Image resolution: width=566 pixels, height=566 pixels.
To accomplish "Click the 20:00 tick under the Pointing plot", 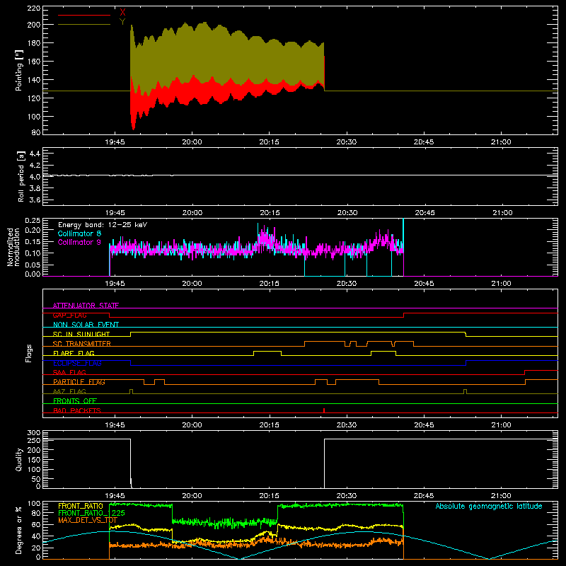I will pos(192,142).
